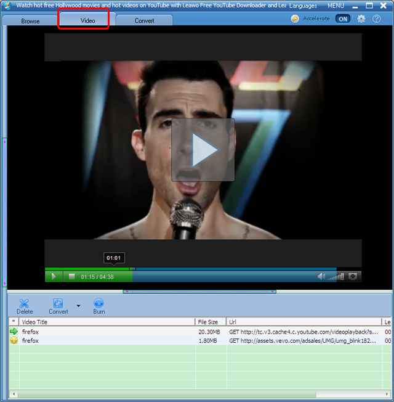This screenshot has height=402, width=394.
Task: Switch to the Convert tab
Action: (x=145, y=20)
